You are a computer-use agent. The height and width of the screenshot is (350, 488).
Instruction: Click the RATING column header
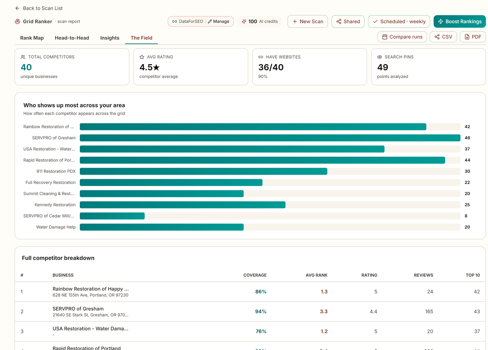(x=369, y=275)
